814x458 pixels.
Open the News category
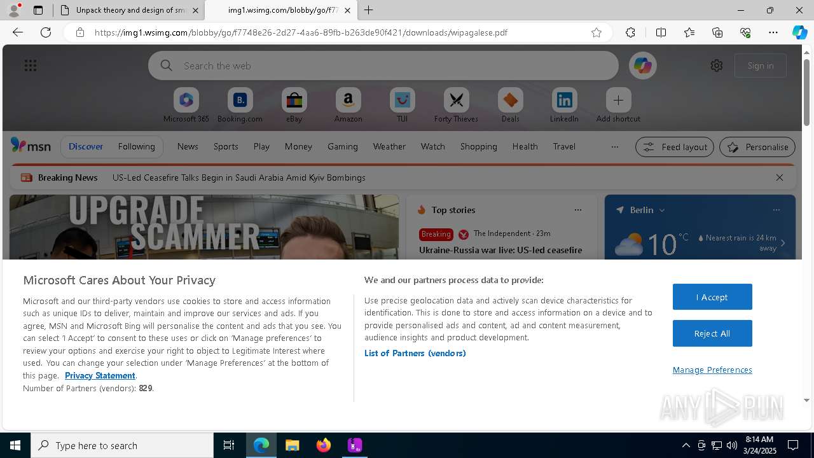pyautogui.click(x=188, y=146)
